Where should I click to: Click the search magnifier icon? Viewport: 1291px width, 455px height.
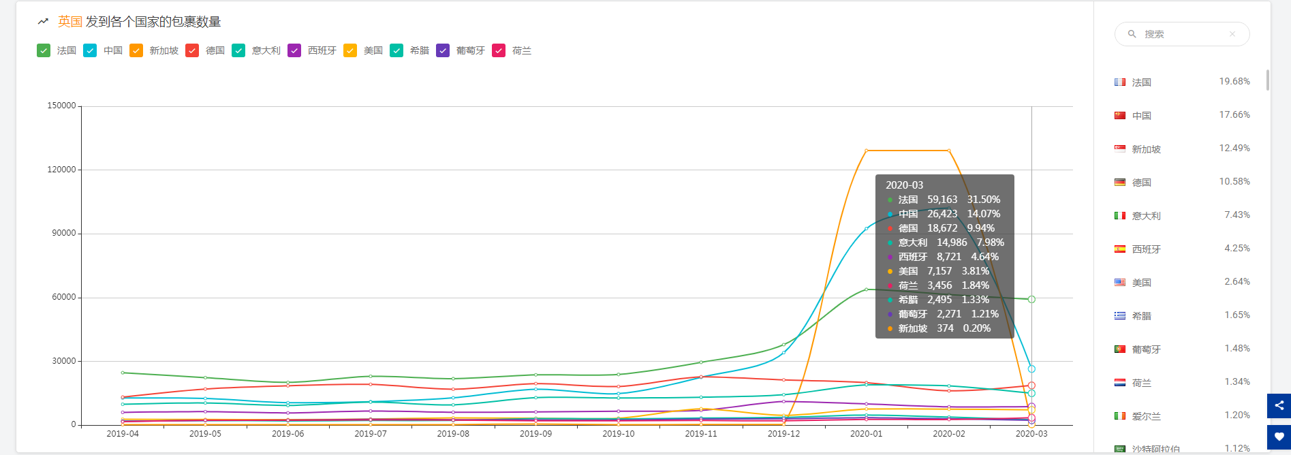pyautogui.click(x=1132, y=34)
